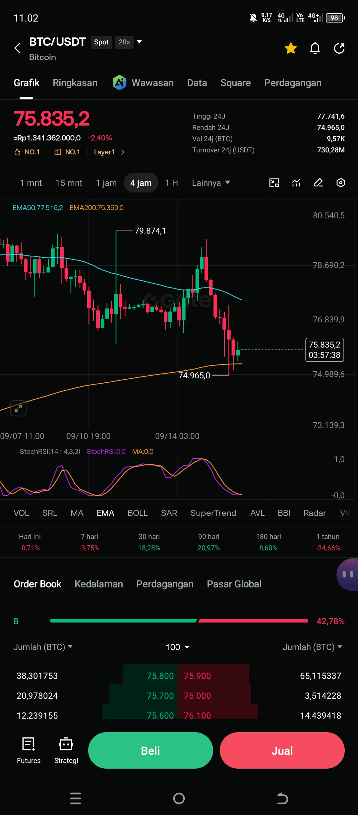Open price alert bell icon

pos(315,48)
